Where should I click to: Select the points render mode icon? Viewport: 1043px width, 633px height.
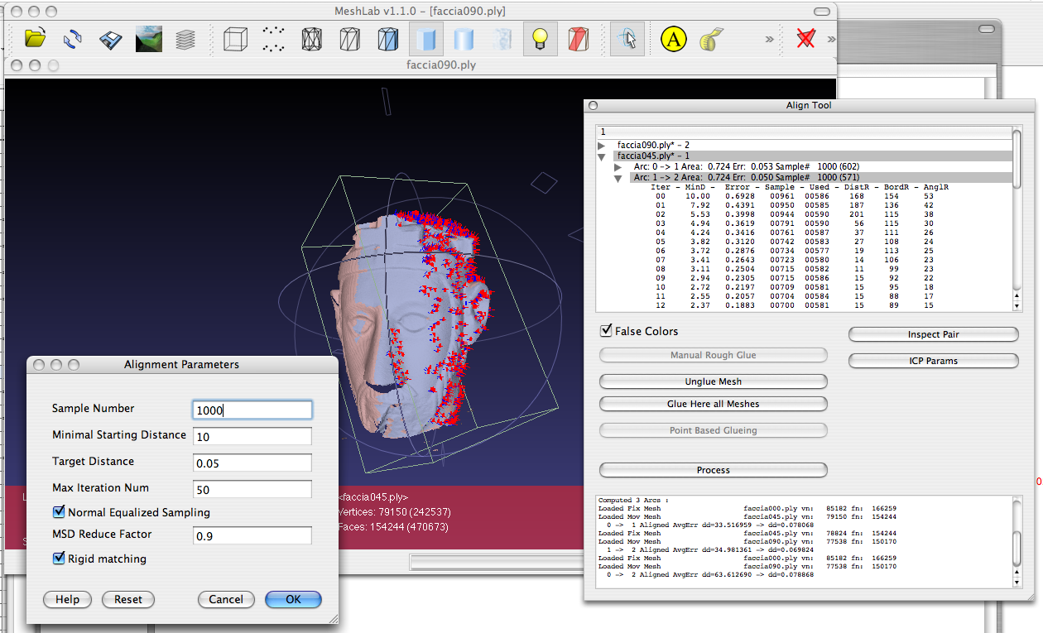[x=273, y=39]
